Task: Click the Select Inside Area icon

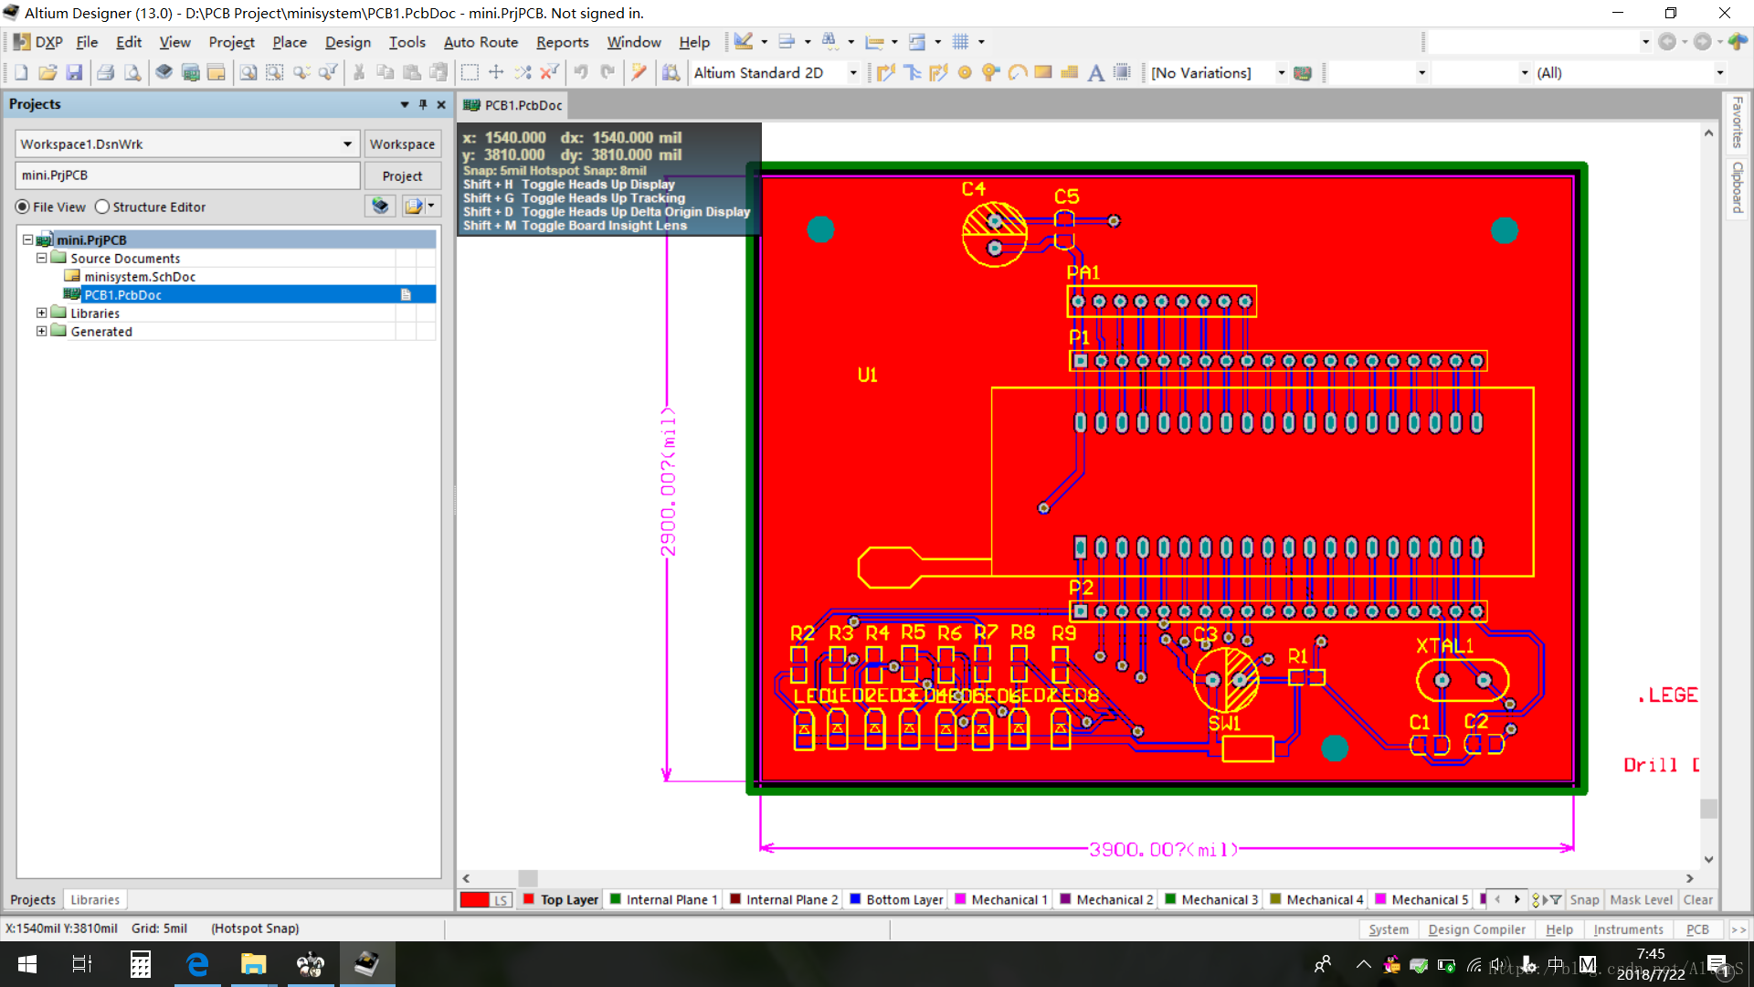Action: tap(470, 73)
